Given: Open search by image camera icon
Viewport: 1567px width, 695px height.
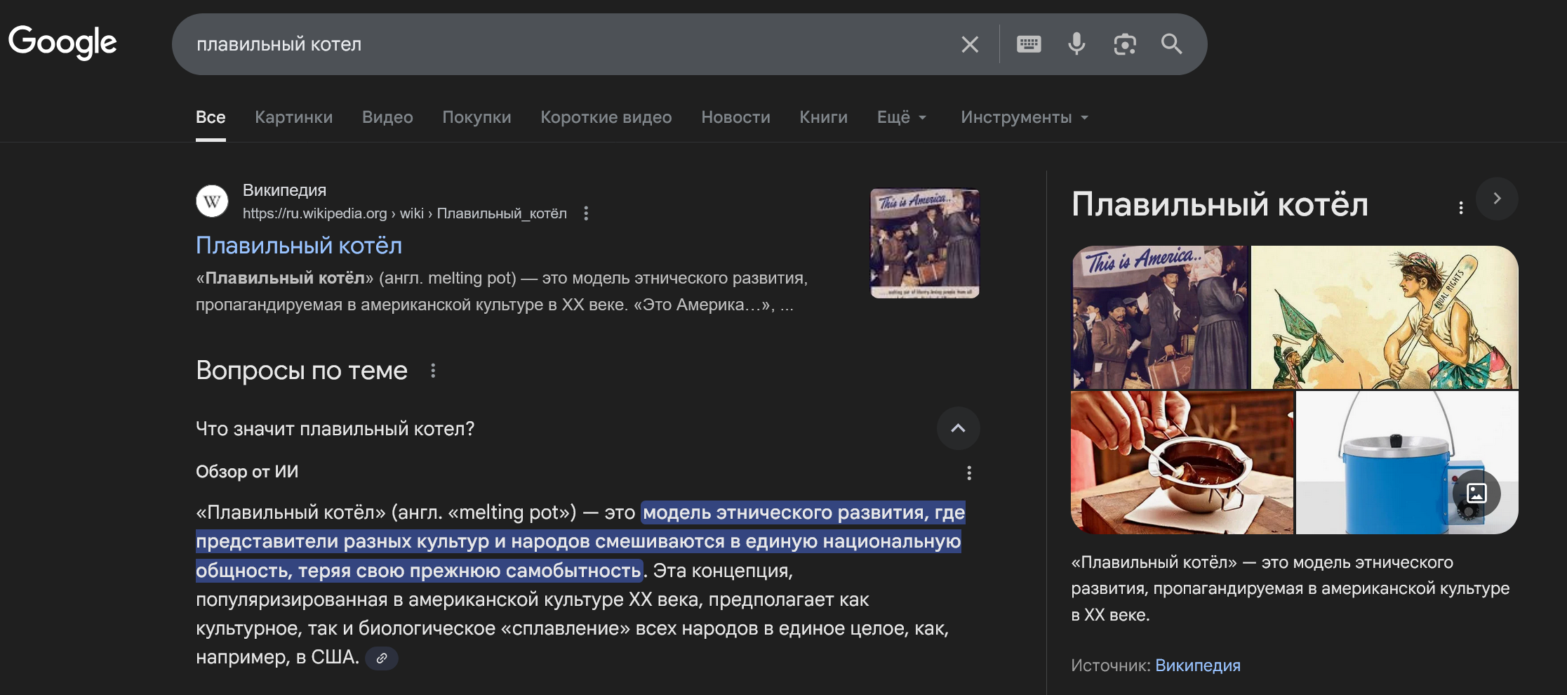Looking at the screenshot, I should 1125,44.
